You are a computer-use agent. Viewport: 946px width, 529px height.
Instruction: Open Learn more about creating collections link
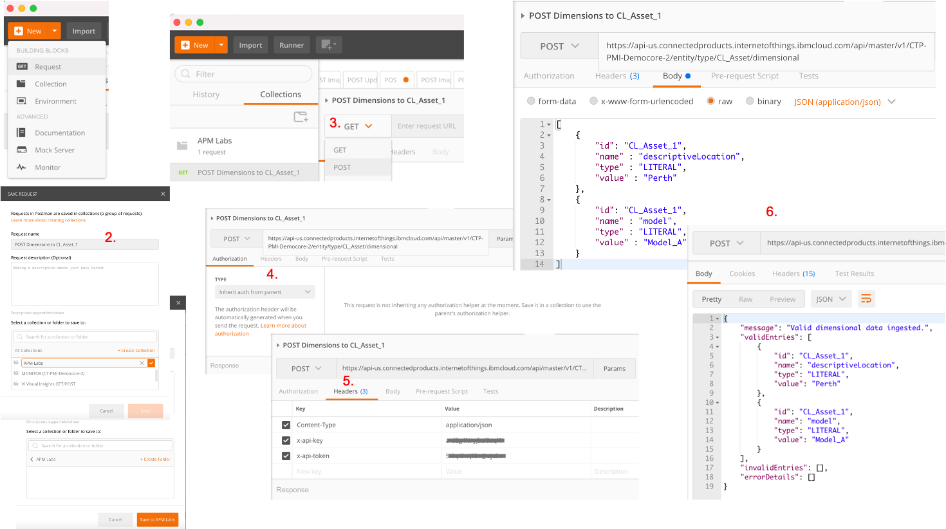(x=48, y=220)
